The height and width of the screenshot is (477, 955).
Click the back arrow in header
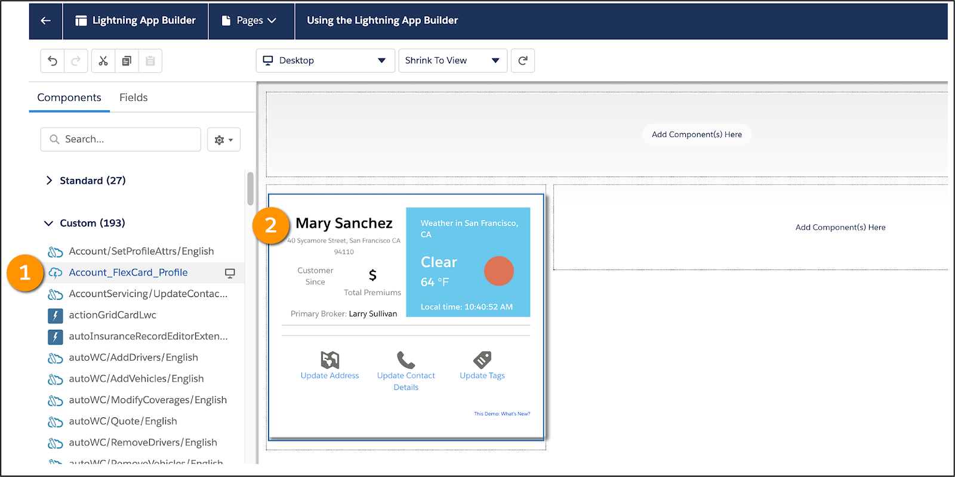pos(45,20)
